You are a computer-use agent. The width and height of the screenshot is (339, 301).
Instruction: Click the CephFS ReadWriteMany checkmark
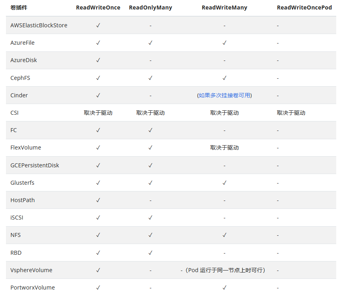224,78
